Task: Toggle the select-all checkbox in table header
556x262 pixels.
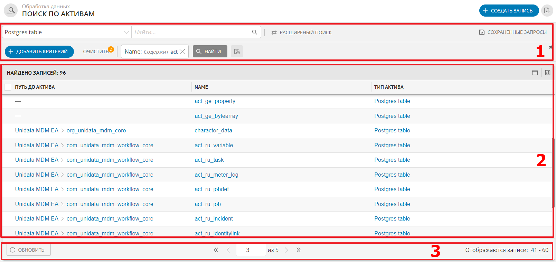Action: [8, 87]
